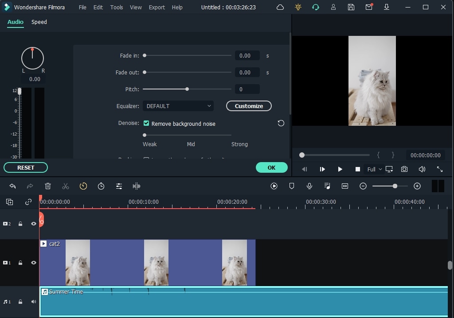The width and height of the screenshot is (454, 318).
Task: Select the Motion Tracking icon
Action: pyautogui.click(x=274, y=186)
